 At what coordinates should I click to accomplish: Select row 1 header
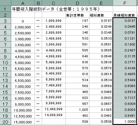pyautogui.click(x=5, y=9)
